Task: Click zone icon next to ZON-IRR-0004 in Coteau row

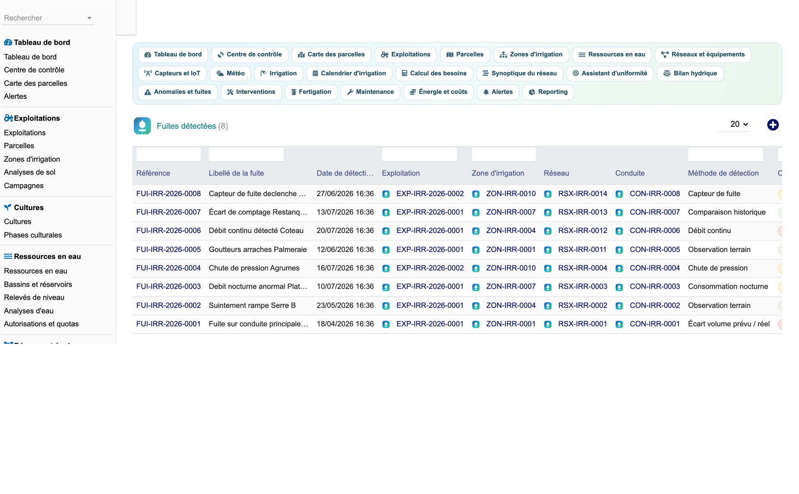Action: (476, 231)
